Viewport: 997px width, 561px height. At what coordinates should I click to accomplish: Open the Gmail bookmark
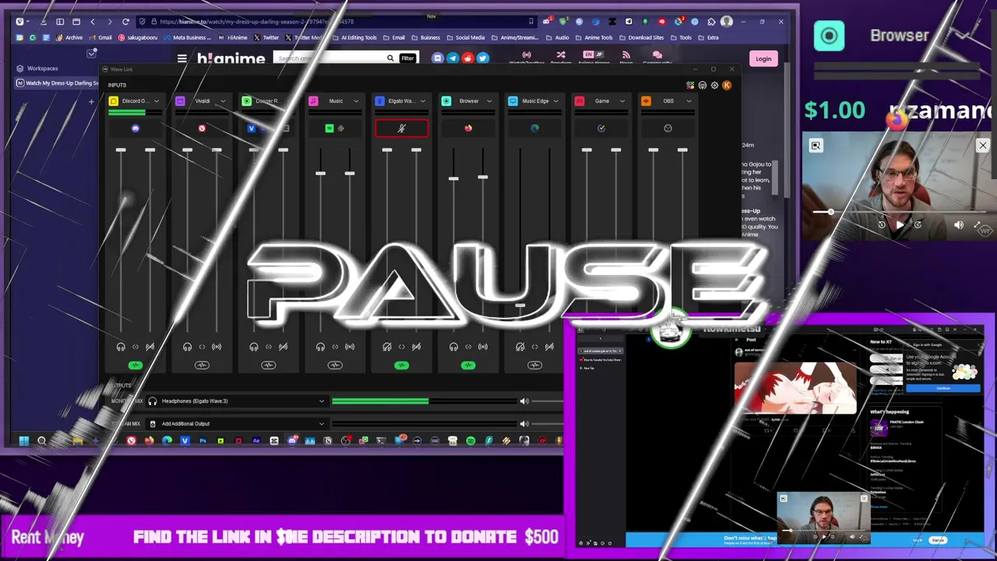100,37
